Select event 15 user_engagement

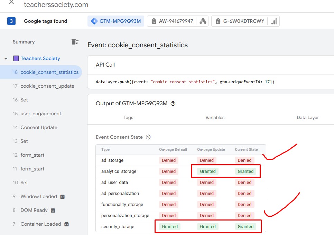coord(40,114)
